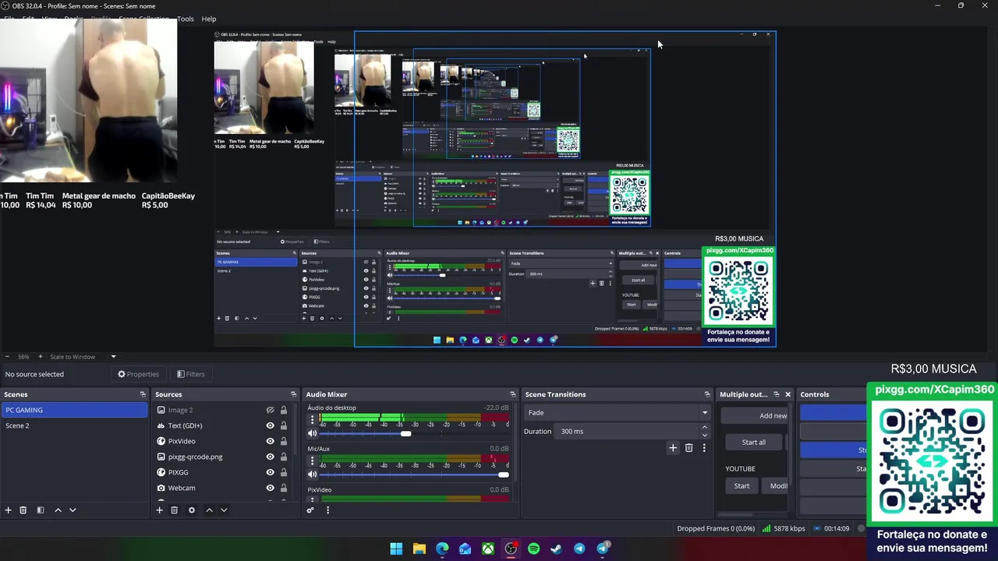
Task: Toggle lock on PIXGG source
Action: point(284,472)
